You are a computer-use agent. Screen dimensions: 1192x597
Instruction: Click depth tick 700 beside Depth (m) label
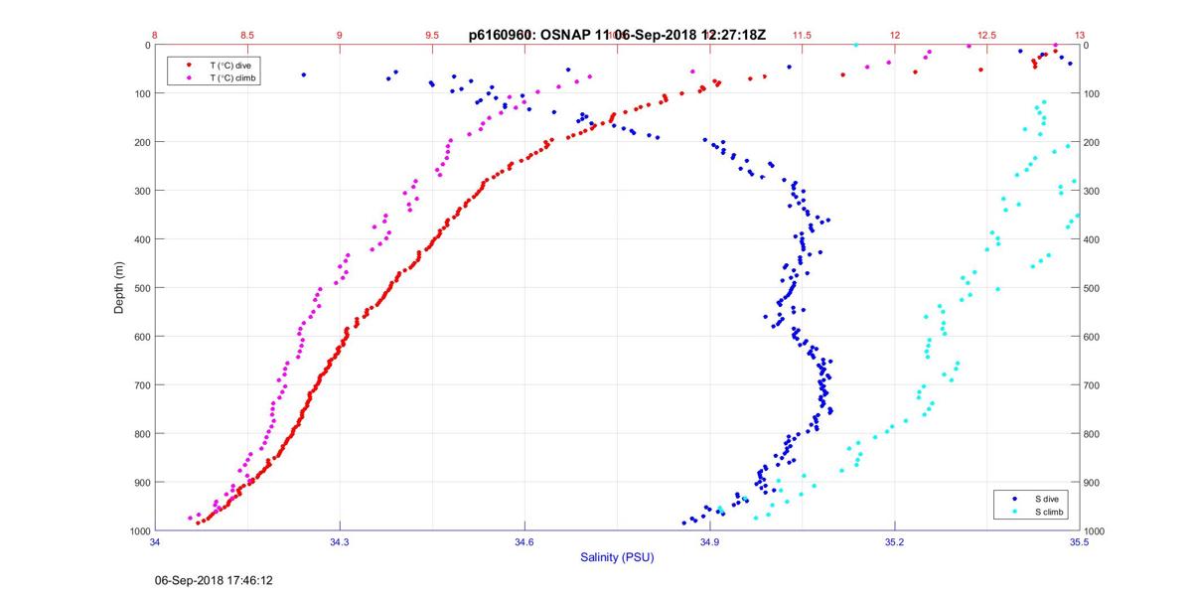[x=142, y=385]
